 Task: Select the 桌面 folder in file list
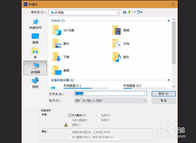(x=61, y=71)
